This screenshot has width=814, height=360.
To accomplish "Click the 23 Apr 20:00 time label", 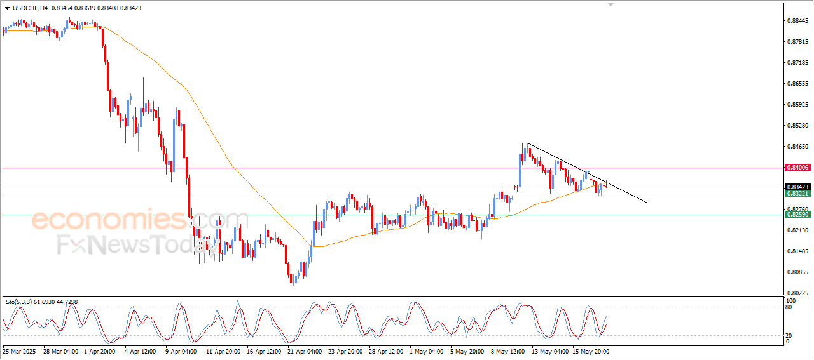I will (x=345, y=350).
